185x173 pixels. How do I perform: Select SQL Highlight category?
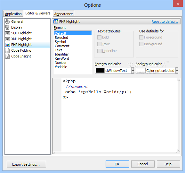click(x=21, y=33)
